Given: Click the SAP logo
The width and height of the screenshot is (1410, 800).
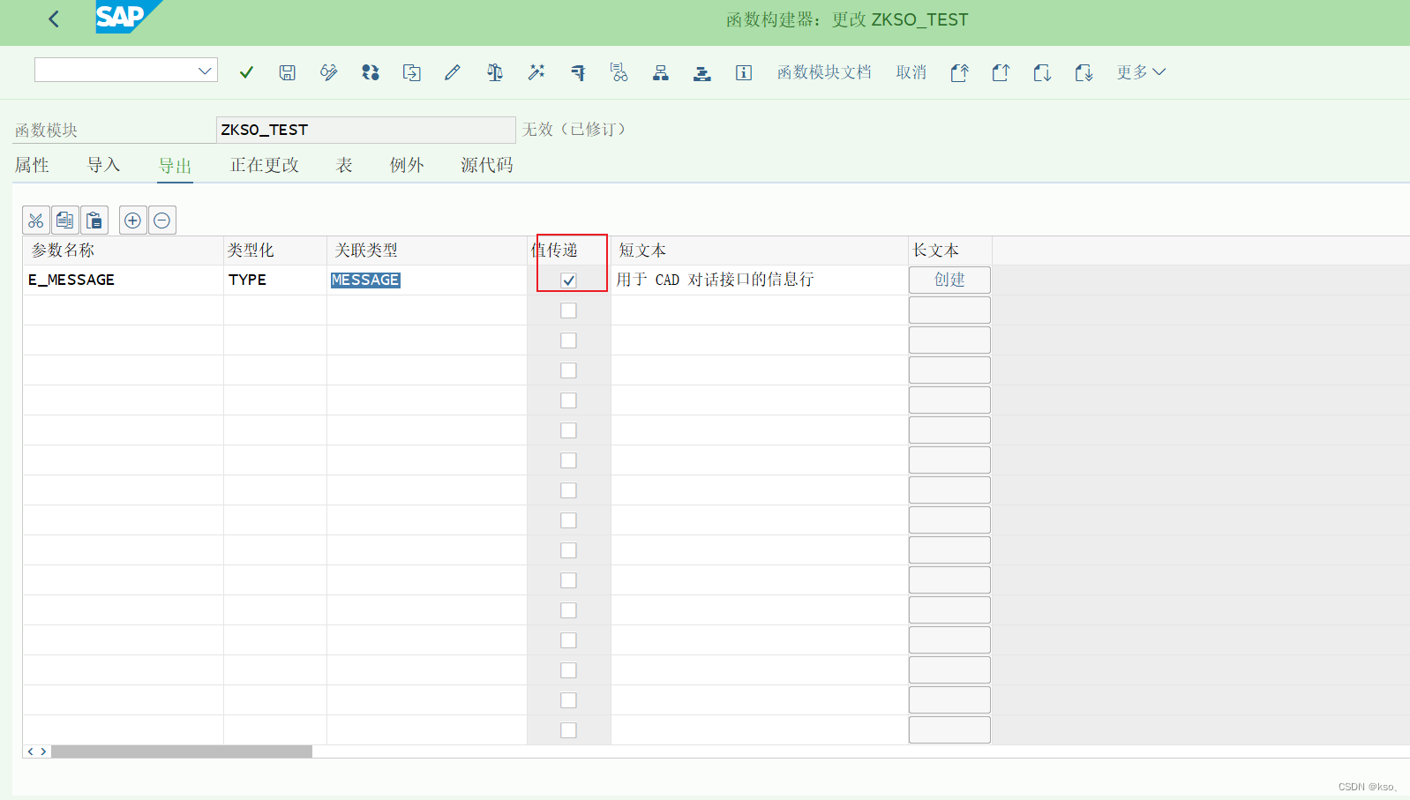Looking at the screenshot, I should 129,17.
